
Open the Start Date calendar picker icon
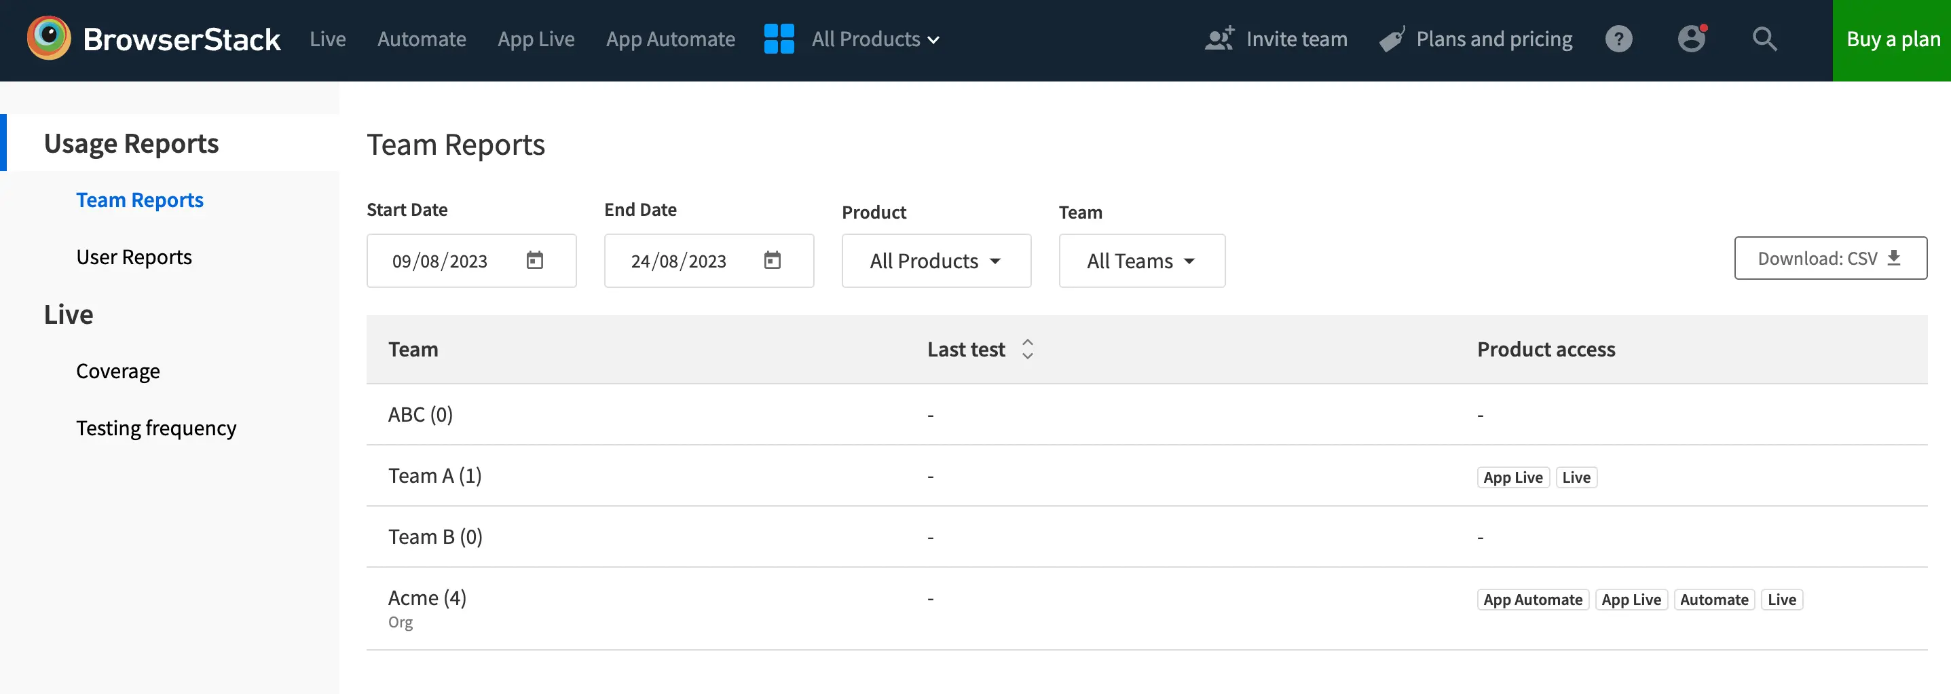coord(535,261)
